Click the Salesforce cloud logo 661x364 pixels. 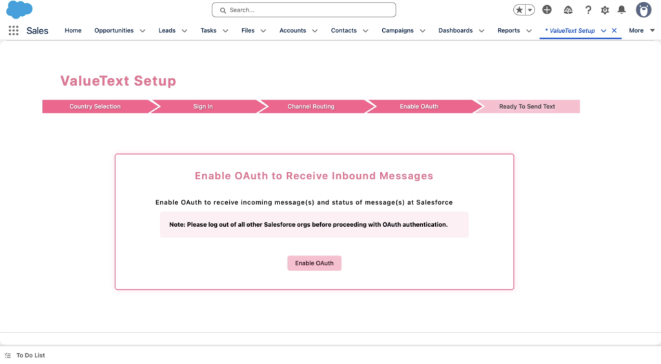[x=19, y=10]
